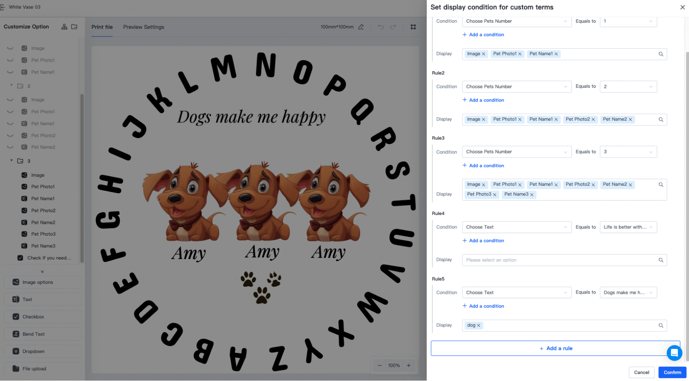The image size is (689, 381).
Task: Show hidden Pet Photo1 layer in folder 2
Action: pyautogui.click(x=10, y=112)
